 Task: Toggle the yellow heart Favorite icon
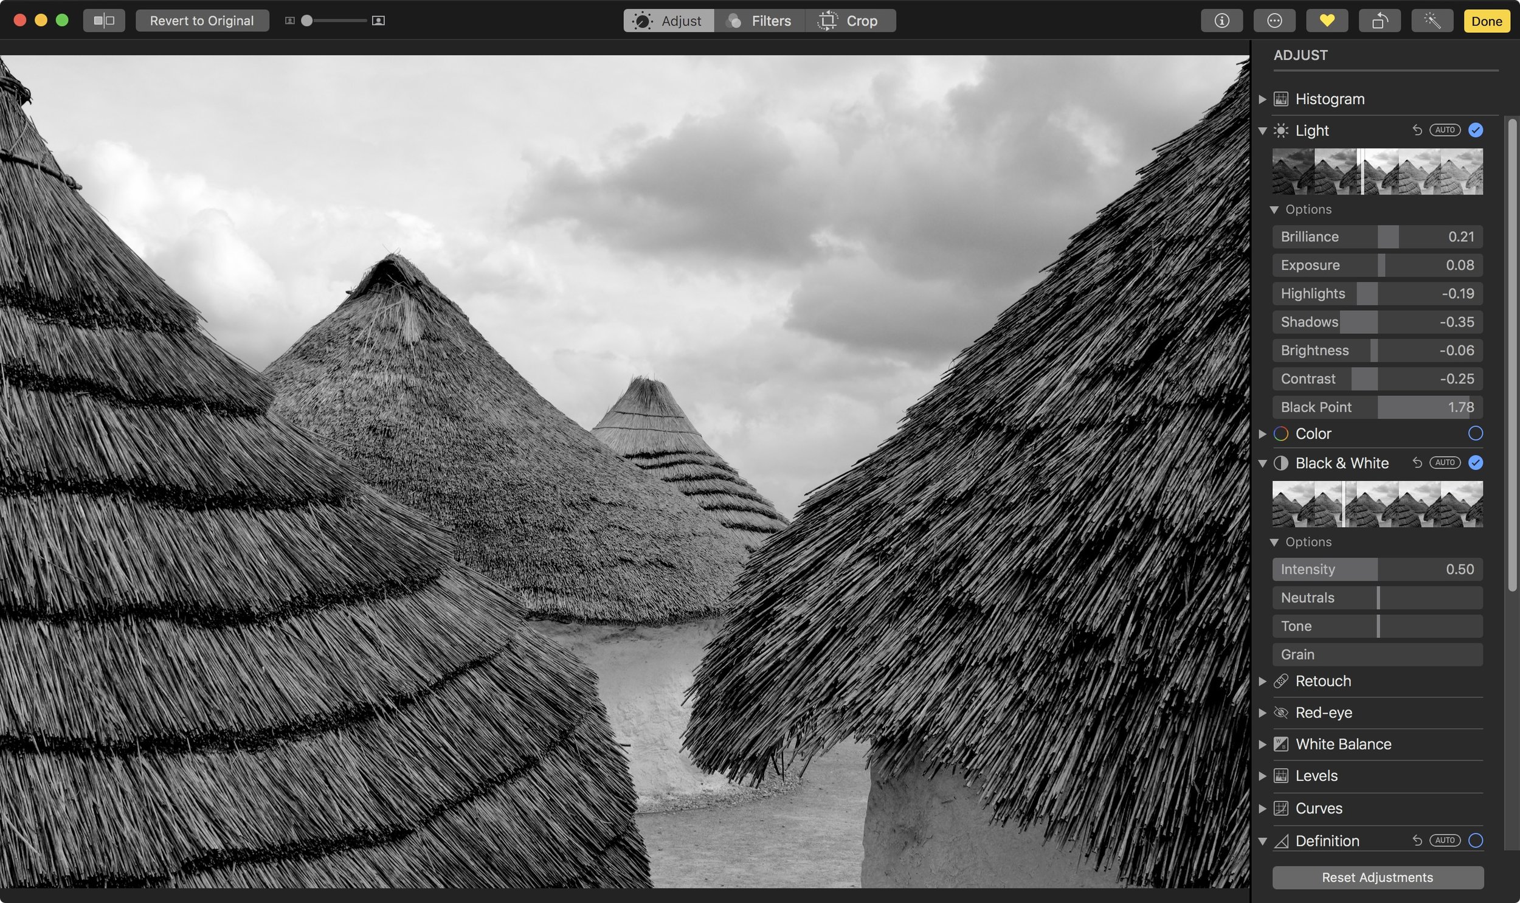(x=1327, y=21)
